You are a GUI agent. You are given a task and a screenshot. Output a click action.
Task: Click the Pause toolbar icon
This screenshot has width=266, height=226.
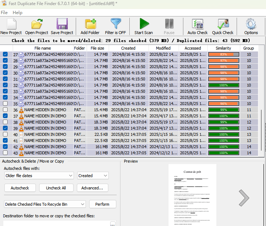(x=169, y=24)
